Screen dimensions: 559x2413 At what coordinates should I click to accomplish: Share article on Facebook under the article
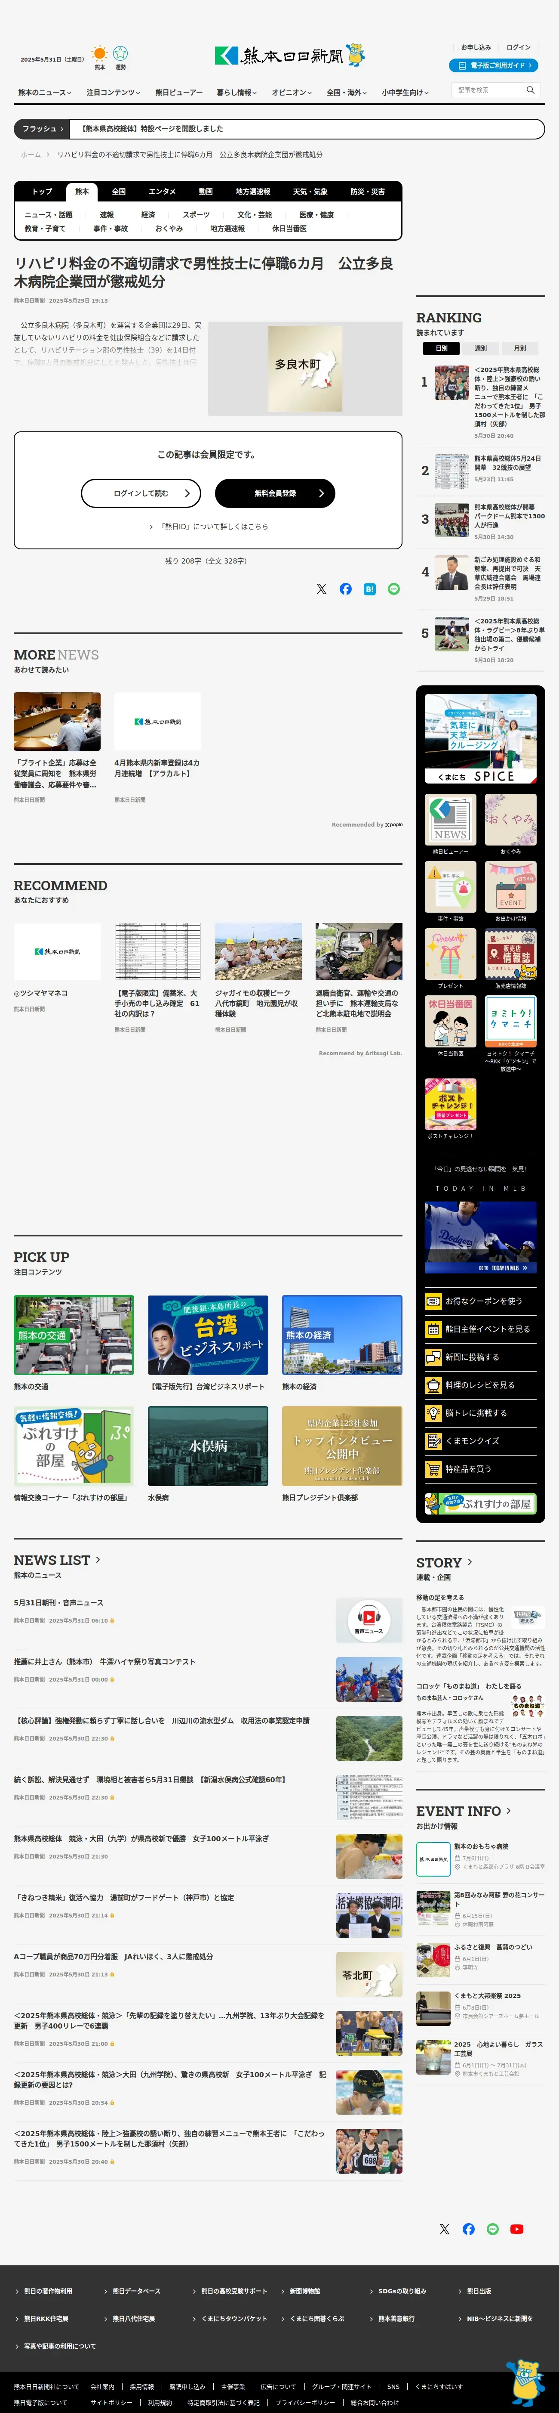[346, 589]
